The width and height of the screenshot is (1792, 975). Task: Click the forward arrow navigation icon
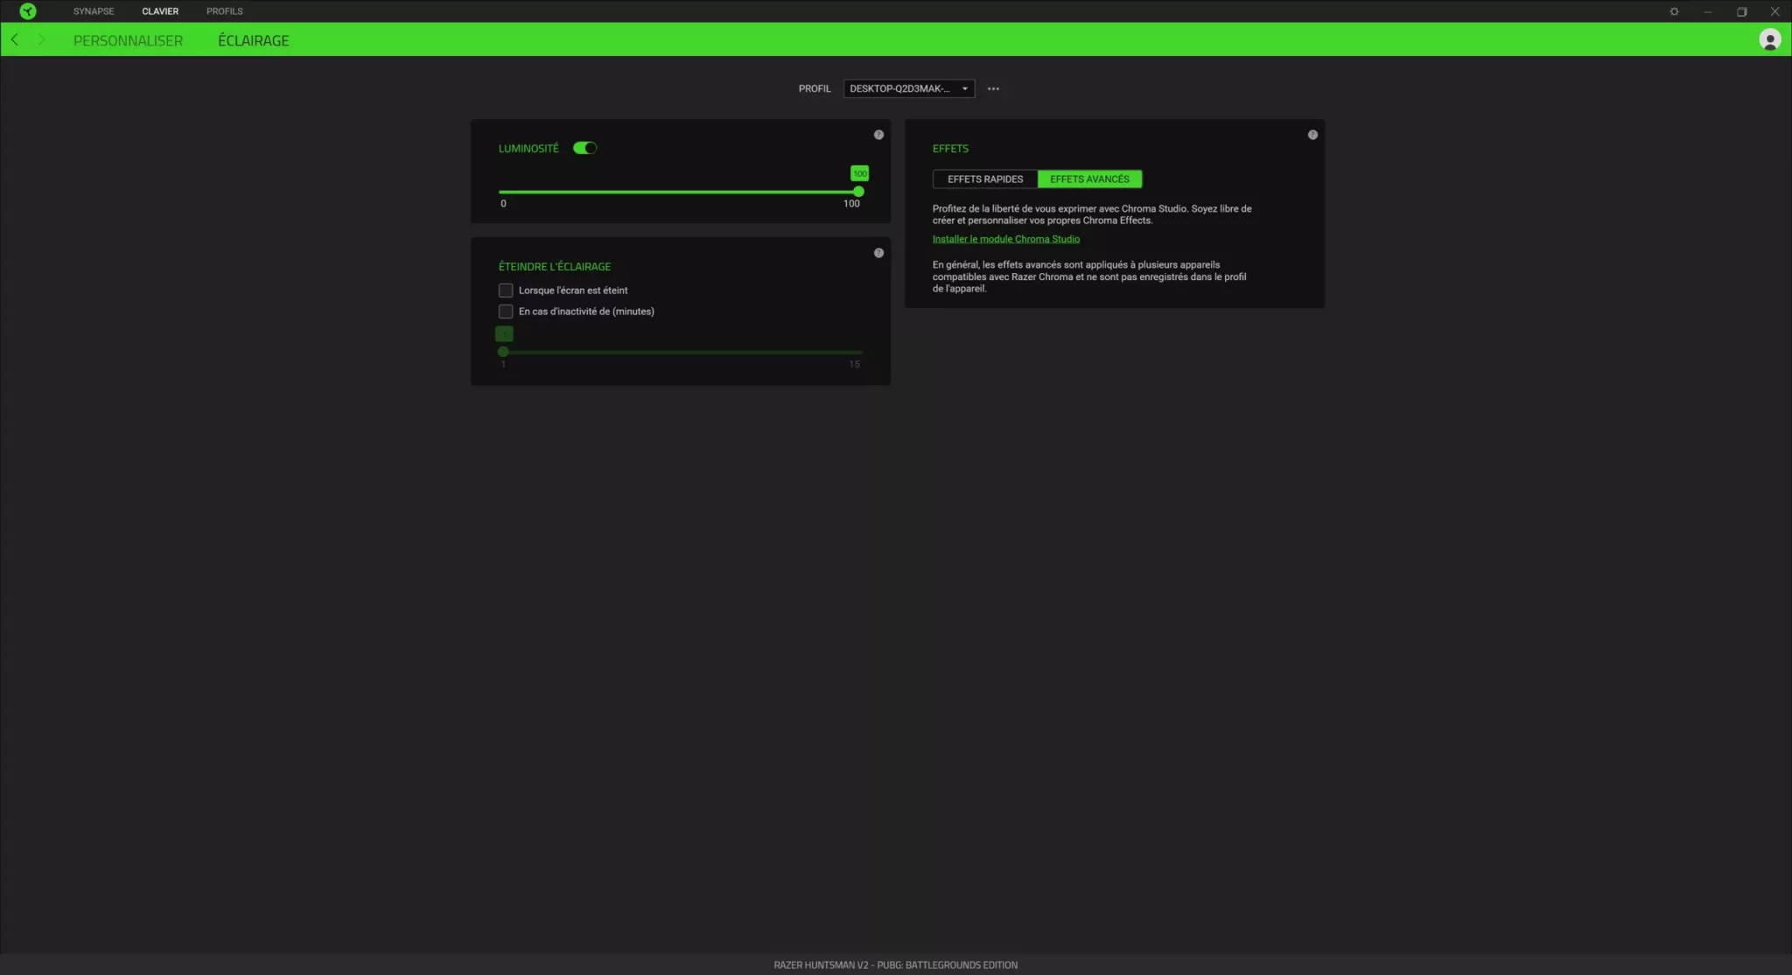tap(41, 39)
